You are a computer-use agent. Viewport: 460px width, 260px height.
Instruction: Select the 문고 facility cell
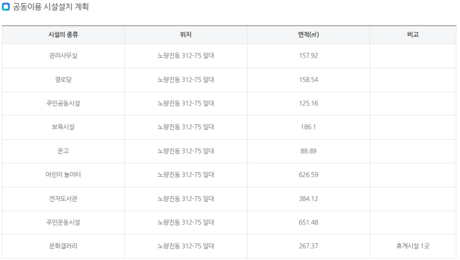click(x=63, y=151)
